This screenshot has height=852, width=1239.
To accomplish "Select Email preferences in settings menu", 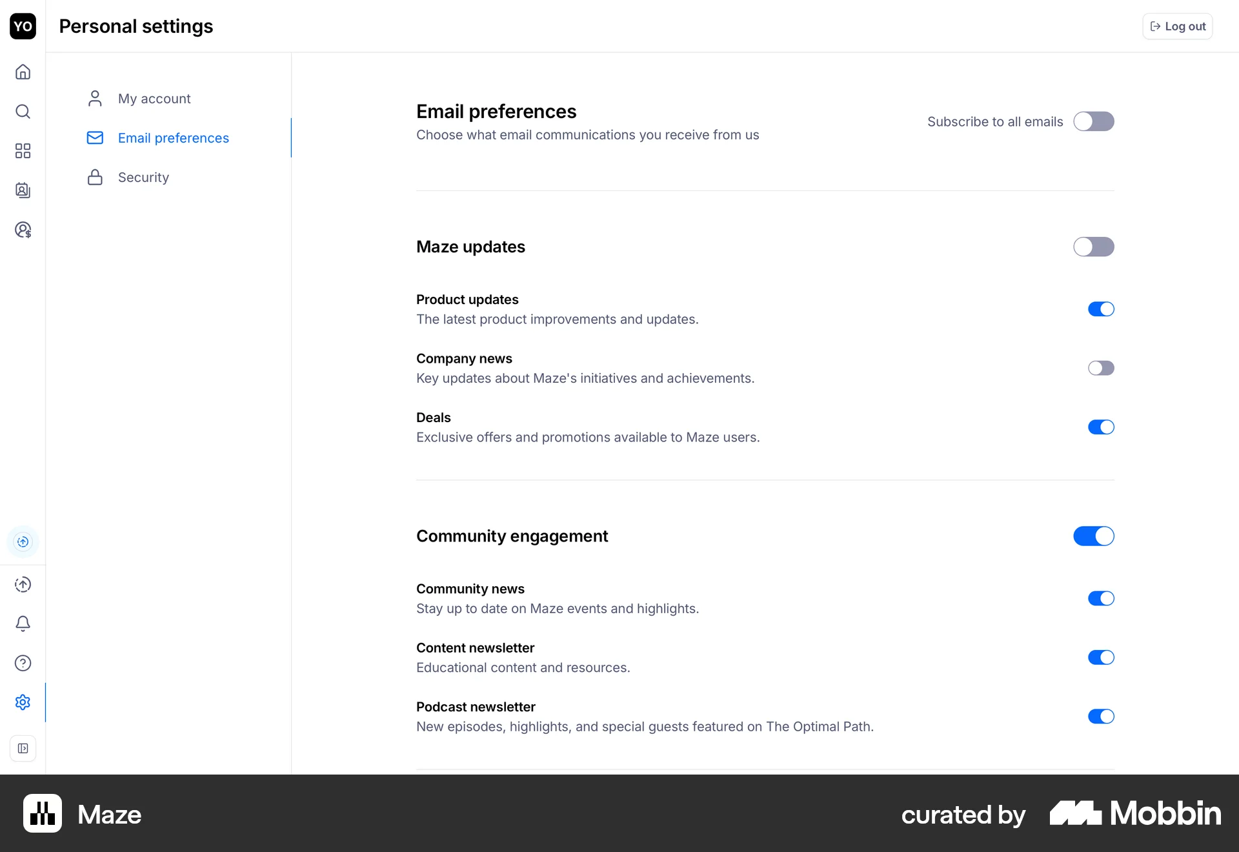I will 173,138.
